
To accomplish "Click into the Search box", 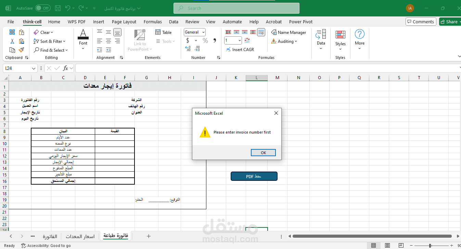I will click(236, 8).
